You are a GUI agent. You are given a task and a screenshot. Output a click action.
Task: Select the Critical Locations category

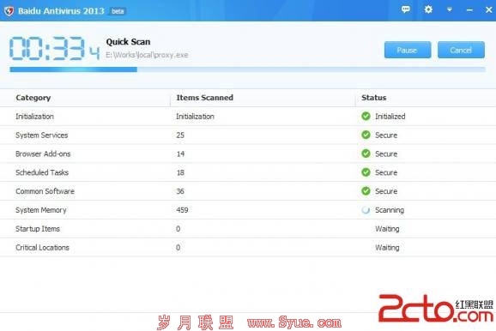(42, 247)
